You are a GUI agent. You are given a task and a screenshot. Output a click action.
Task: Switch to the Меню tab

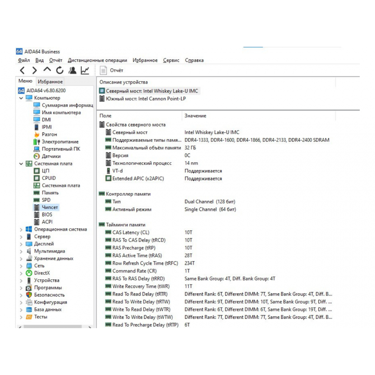click(x=25, y=81)
